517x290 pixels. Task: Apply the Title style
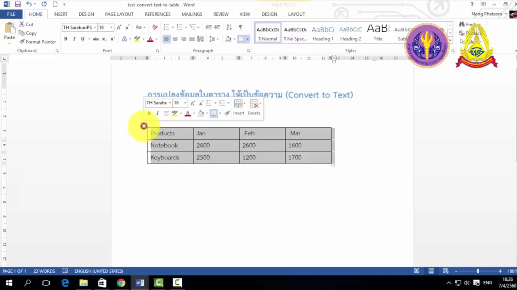378,33
